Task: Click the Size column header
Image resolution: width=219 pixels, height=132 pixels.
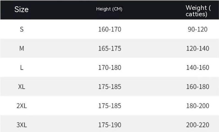Action: 21,9
